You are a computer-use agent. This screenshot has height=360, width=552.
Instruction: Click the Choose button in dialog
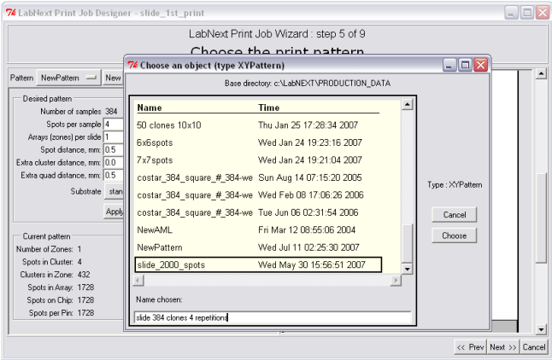454,235
